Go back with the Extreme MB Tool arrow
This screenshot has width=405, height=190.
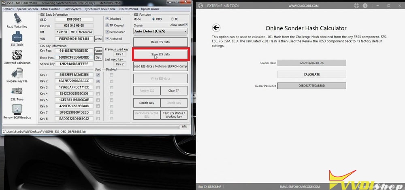(x=216, y=27)
